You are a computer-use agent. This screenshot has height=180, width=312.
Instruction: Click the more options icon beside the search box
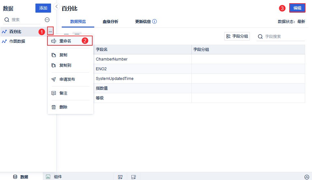(47, 20)
